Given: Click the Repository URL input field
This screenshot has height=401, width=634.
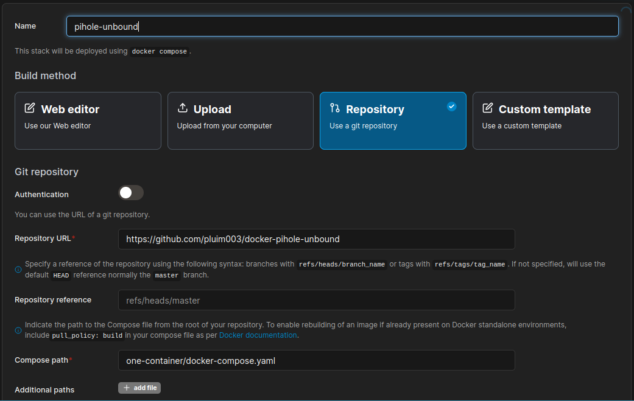Looking at the screenshot, I should pos(316,239).
